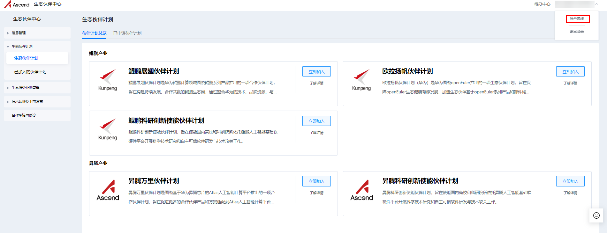Click the 昇腾科研创新使能伙伴计划 card title
Viewport: 607px width, 233px height.
[x=420, y=181]
